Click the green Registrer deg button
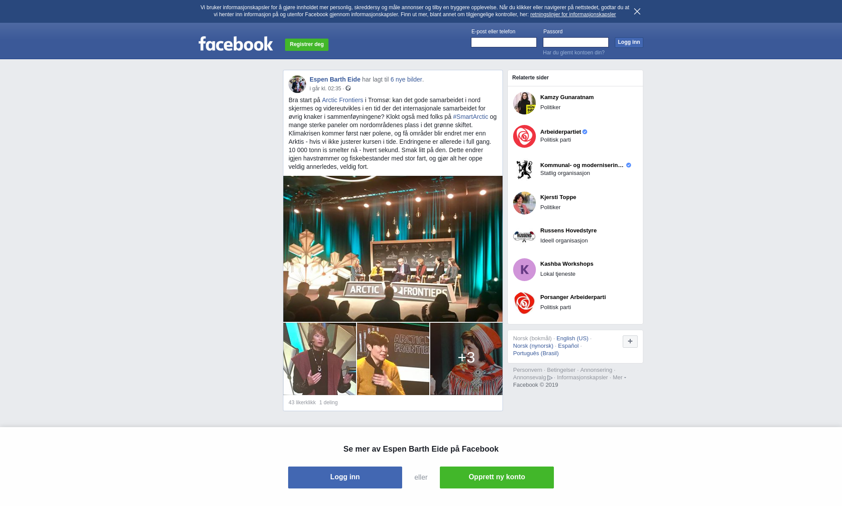Screen dimensions: 842x506 (307, 45)
